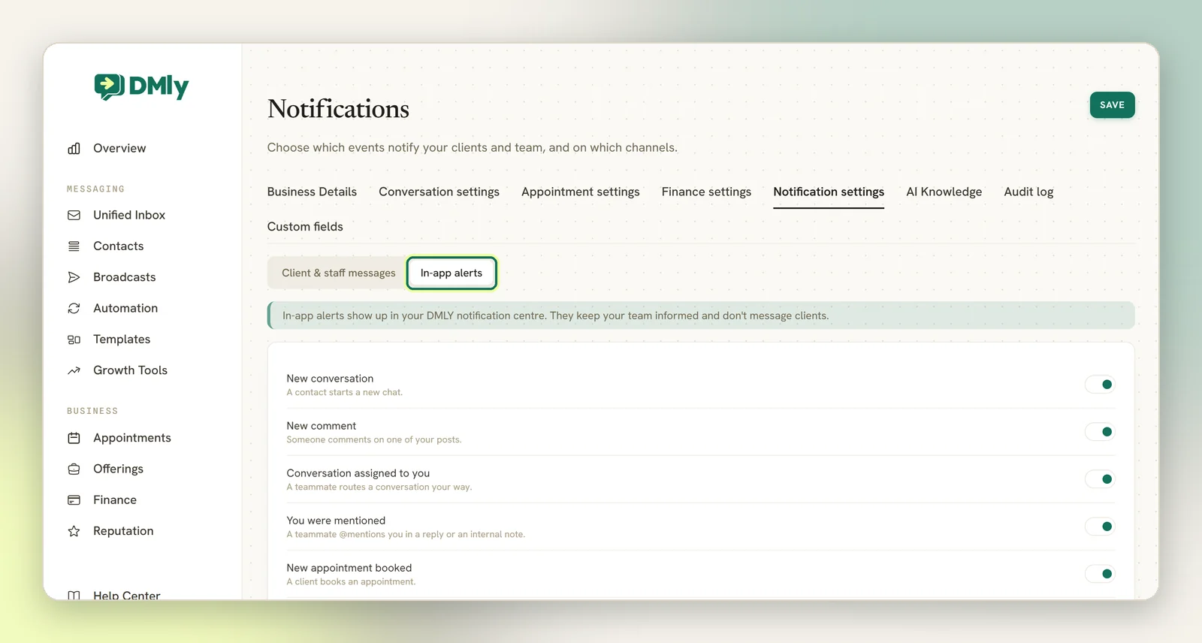Click the Unified Inbox envelope icon
Image resolution: width=1202 pixels, height=643 pixels.
(x=74, y=216)
